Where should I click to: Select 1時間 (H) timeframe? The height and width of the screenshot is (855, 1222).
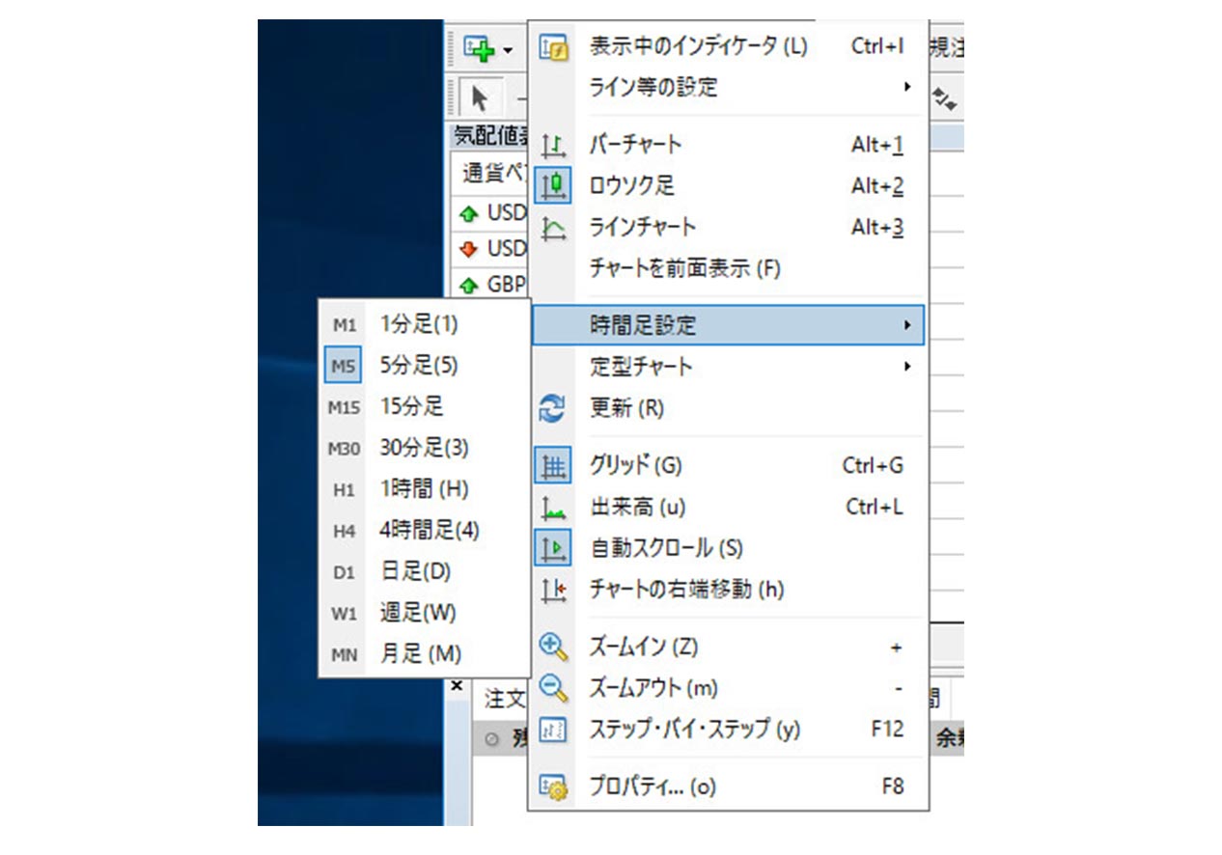point(424,489)
